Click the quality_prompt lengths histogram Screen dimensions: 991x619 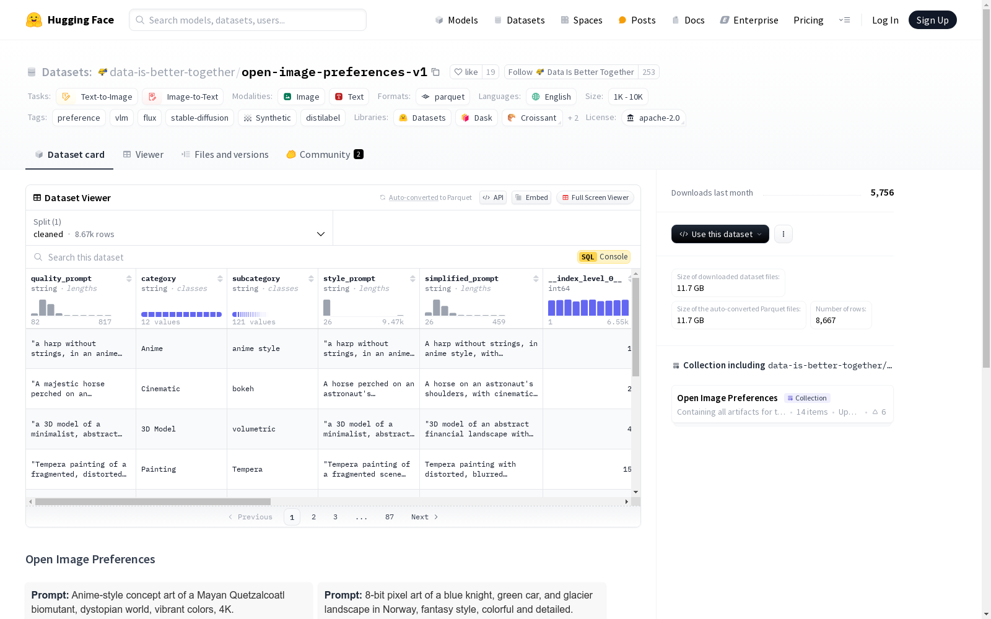(71, 307)
